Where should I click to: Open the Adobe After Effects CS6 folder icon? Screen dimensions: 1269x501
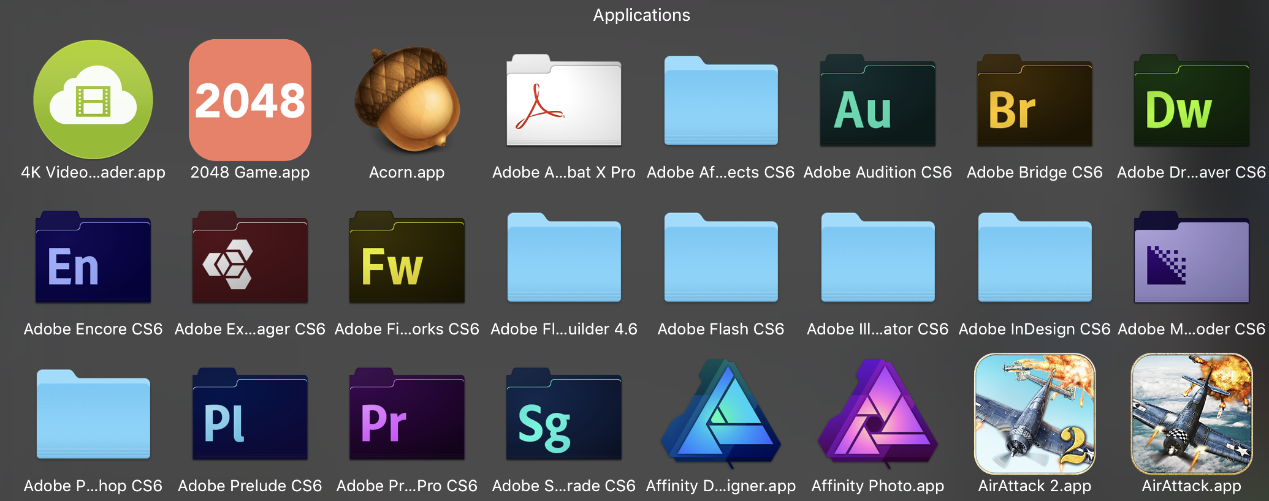[721, 100]
